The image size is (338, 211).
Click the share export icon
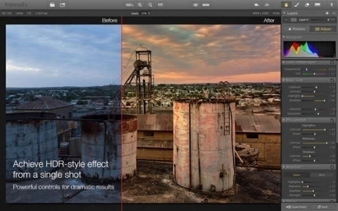click(63, 5)
